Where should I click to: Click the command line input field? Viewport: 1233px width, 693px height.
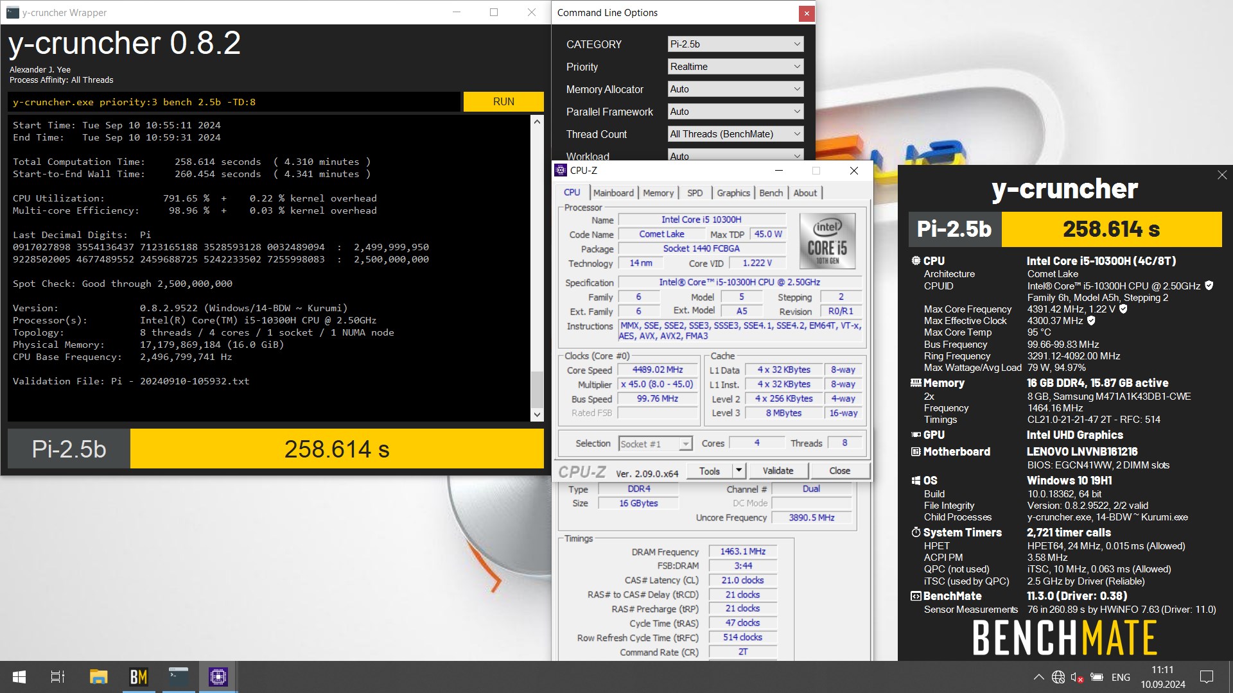point(234,102)
